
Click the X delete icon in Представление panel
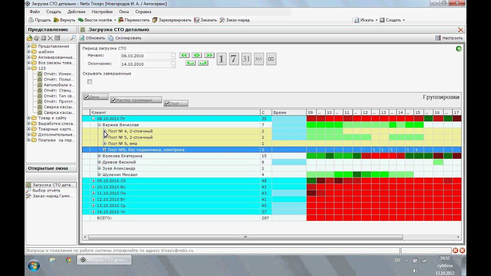tap(50, 38)
